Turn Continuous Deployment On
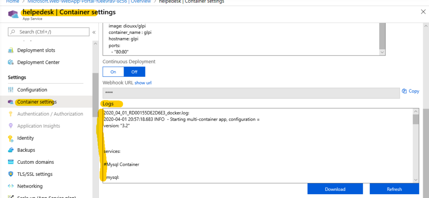The image size is (429, 198). click(x=114, y=72)
